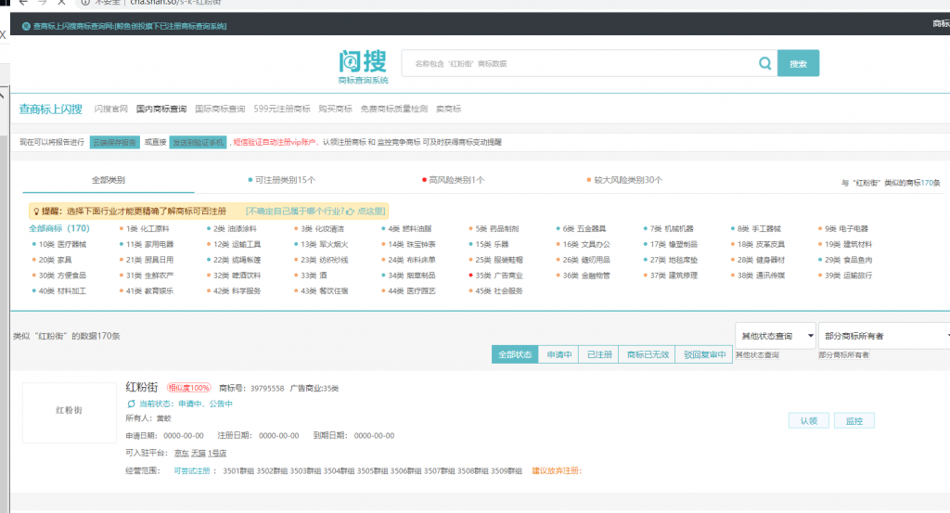950x513 pixels.
Task: Click the browser reload icon
Action: click(x=63, y=3)
